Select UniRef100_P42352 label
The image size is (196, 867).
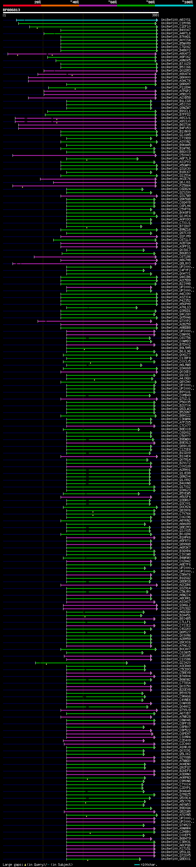click(x=175, y=300)
